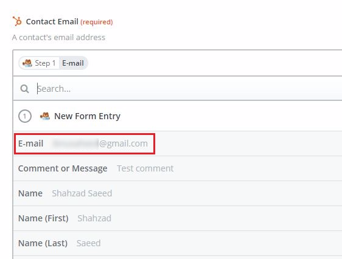Click the Test comment sample value
Viewport: 342px width, 259px height.
[145, 168]
